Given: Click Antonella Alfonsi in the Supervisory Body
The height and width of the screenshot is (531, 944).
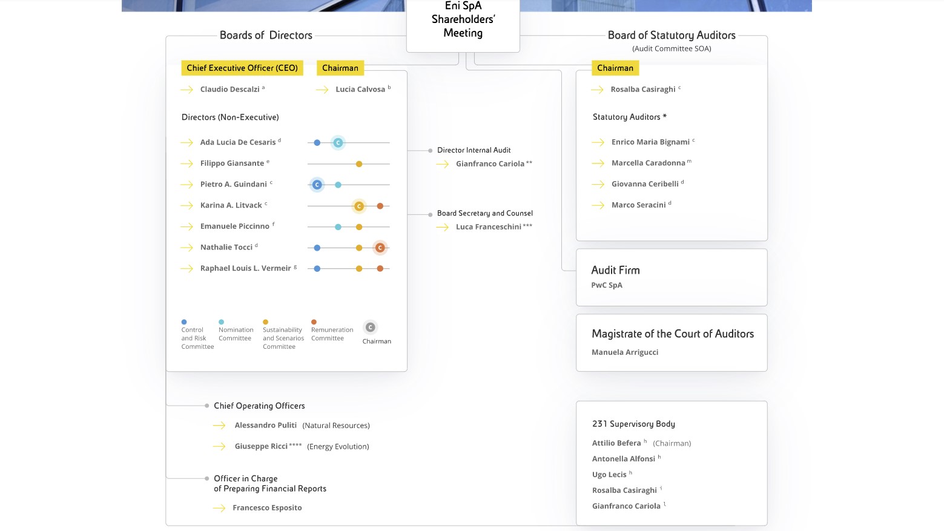Looking at the screenshot, I should click(624, 459).
